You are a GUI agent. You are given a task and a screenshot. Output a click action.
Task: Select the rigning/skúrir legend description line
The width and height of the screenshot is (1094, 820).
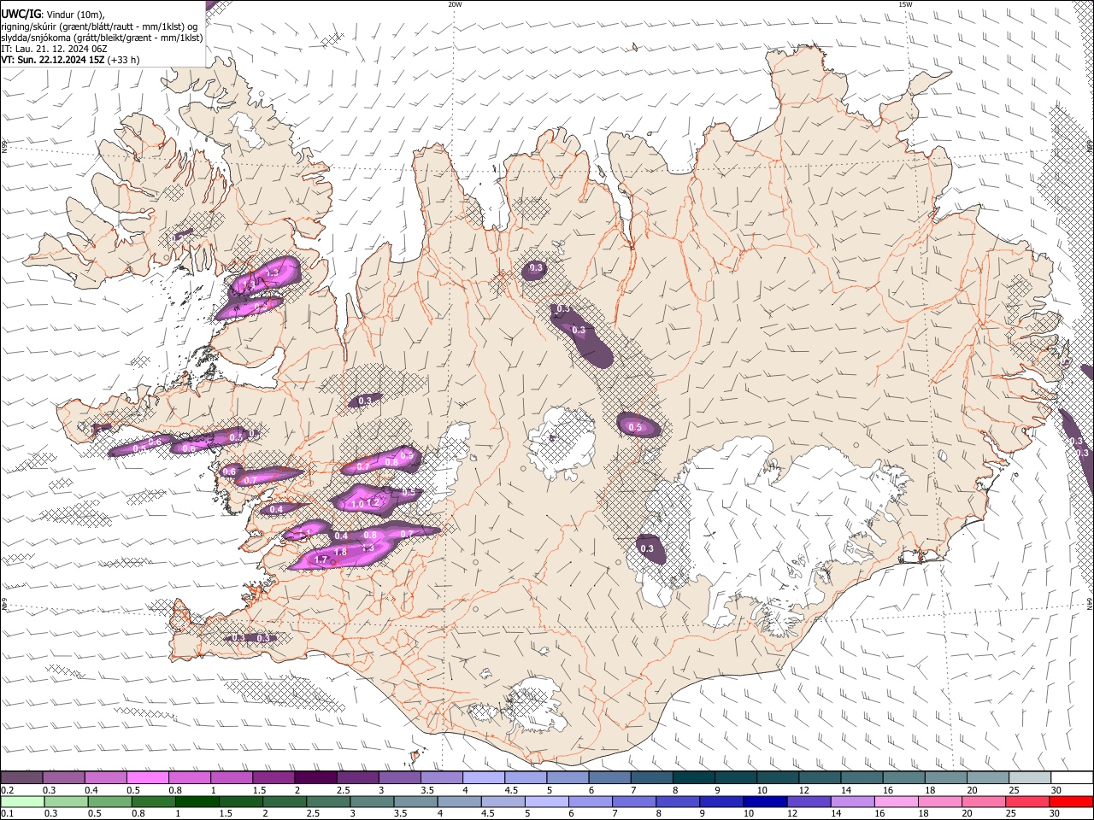99,26
